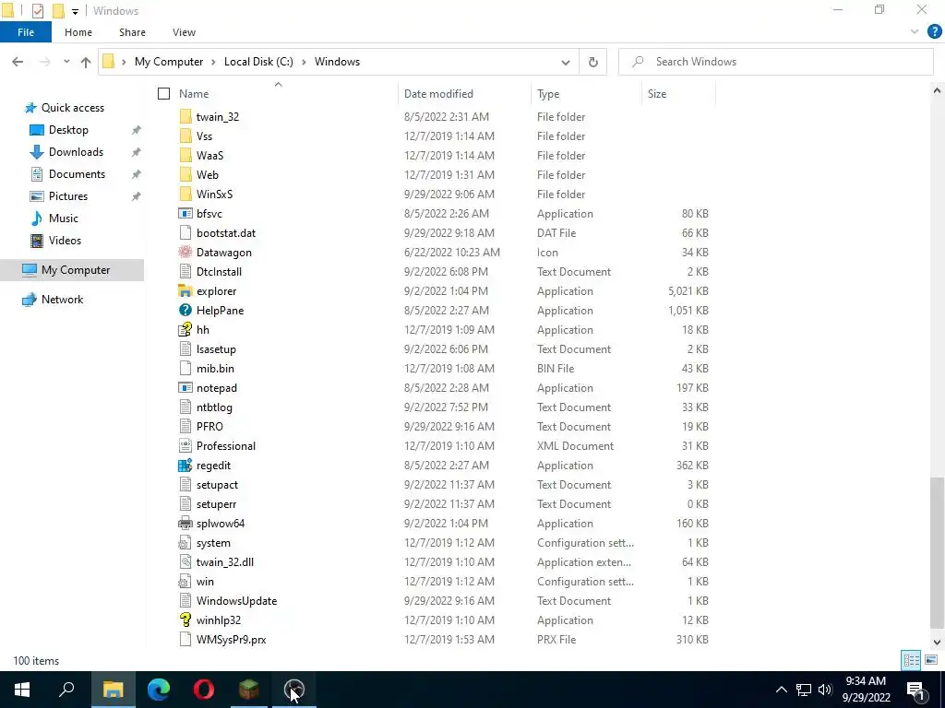This screenshot has height=708, width=945.
Task: Sort by the Size column header
Action: click(x=657, y=94)
